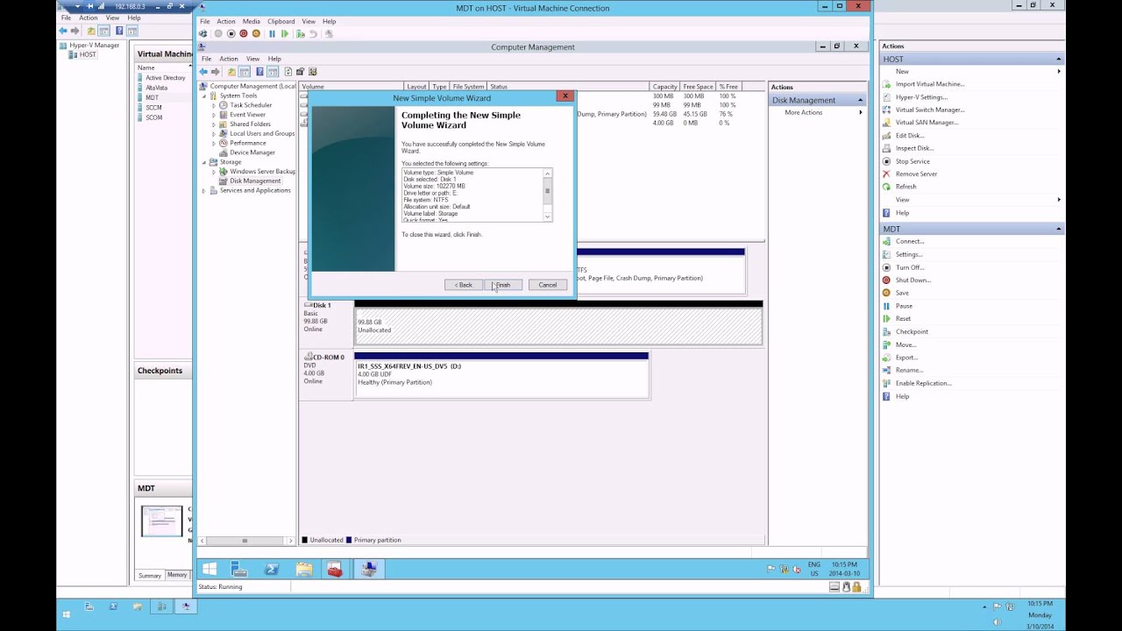Click the Back button in the wizard
This screenshot has height=631, width=1122.
(464, 285)
